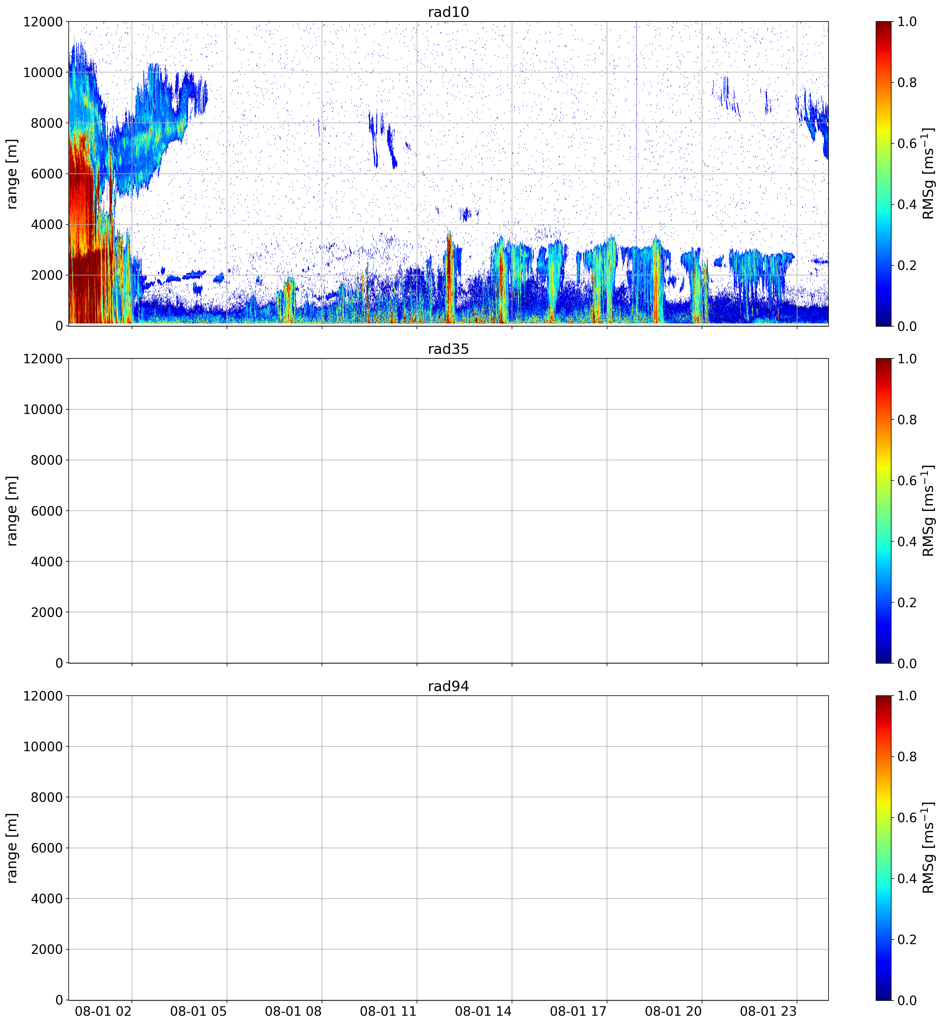Click the 4000 range tick of rad94 panel
This screenshot has height=1024, width=943.
tap(47, 899)
